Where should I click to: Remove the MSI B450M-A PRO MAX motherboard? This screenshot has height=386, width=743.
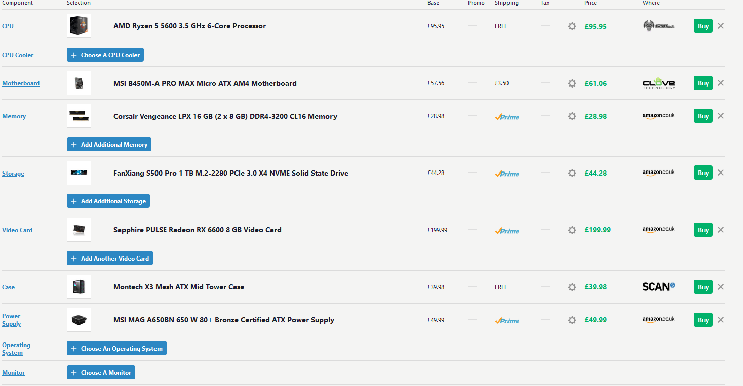pyautogui.click(x=721, y=83)
